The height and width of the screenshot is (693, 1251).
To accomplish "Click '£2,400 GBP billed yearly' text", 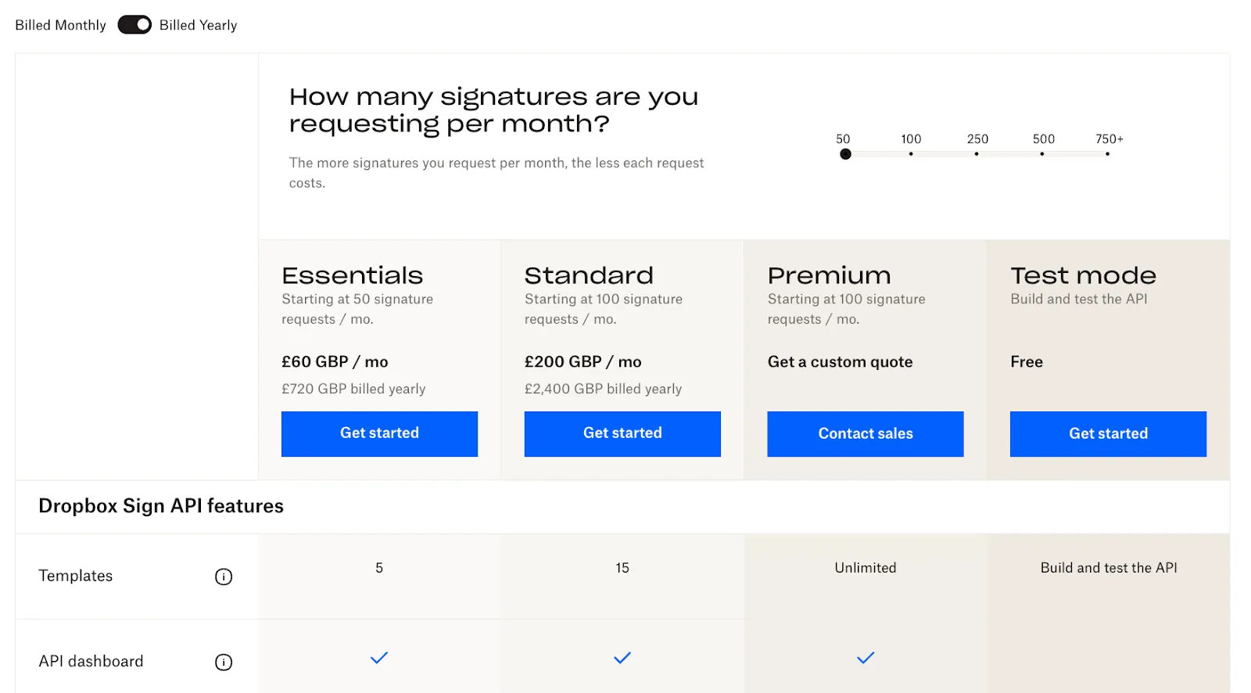I will point(603,389).
